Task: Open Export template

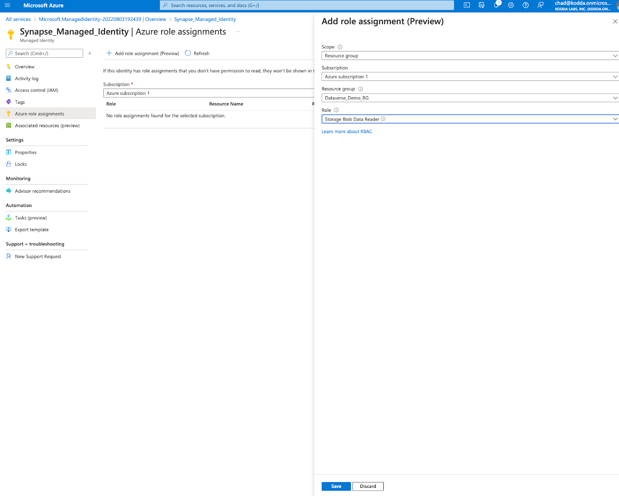Action: (x=32, y=230)
